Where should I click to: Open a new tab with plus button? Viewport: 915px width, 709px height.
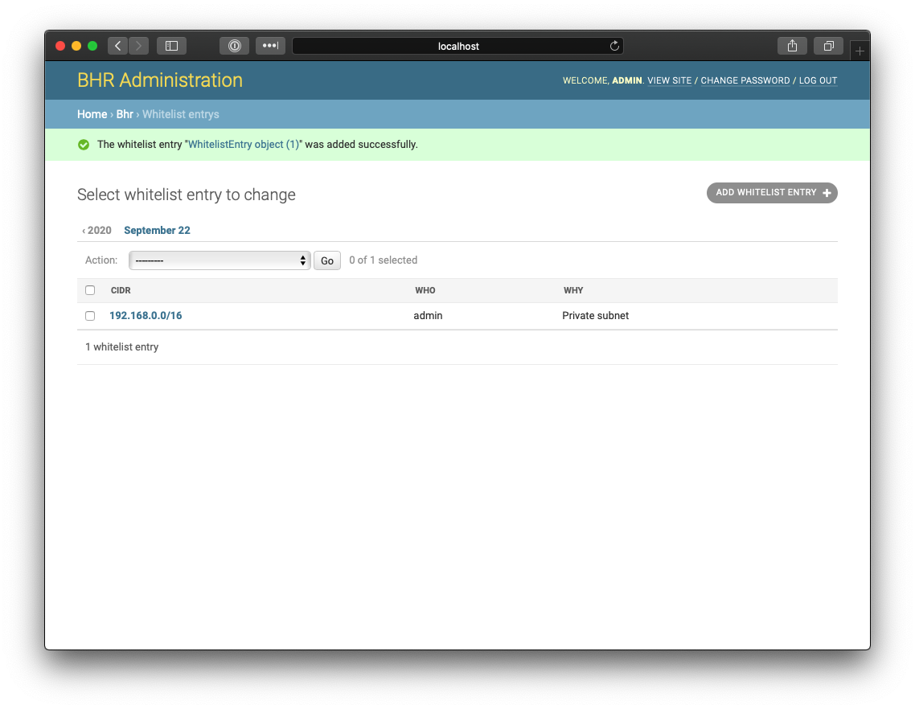[x=860, y=51]
